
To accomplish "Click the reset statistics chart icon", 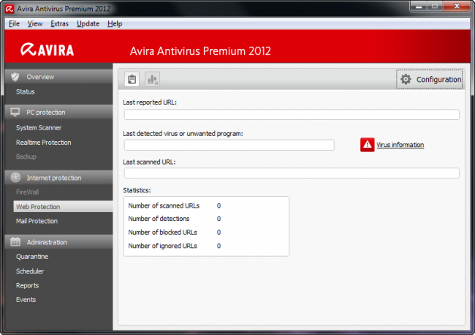I will pos(153,80).
